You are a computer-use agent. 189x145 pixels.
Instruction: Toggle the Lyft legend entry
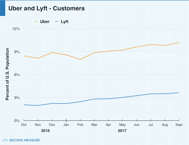(x=62, y=22)
